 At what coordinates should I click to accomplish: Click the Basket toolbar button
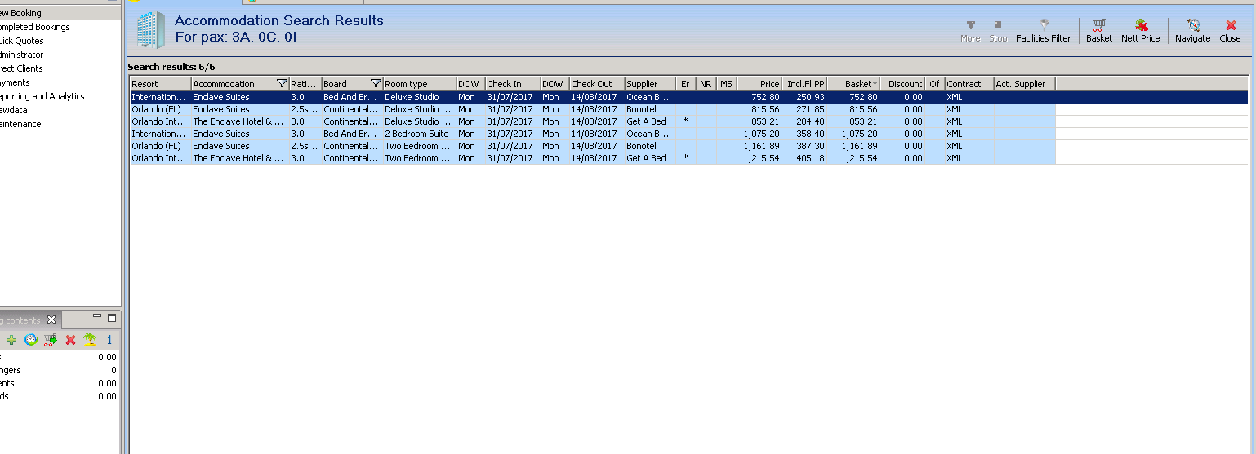tap(1098, 31)
